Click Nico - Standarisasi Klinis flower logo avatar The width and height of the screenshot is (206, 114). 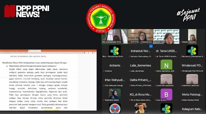pos(115,50)
